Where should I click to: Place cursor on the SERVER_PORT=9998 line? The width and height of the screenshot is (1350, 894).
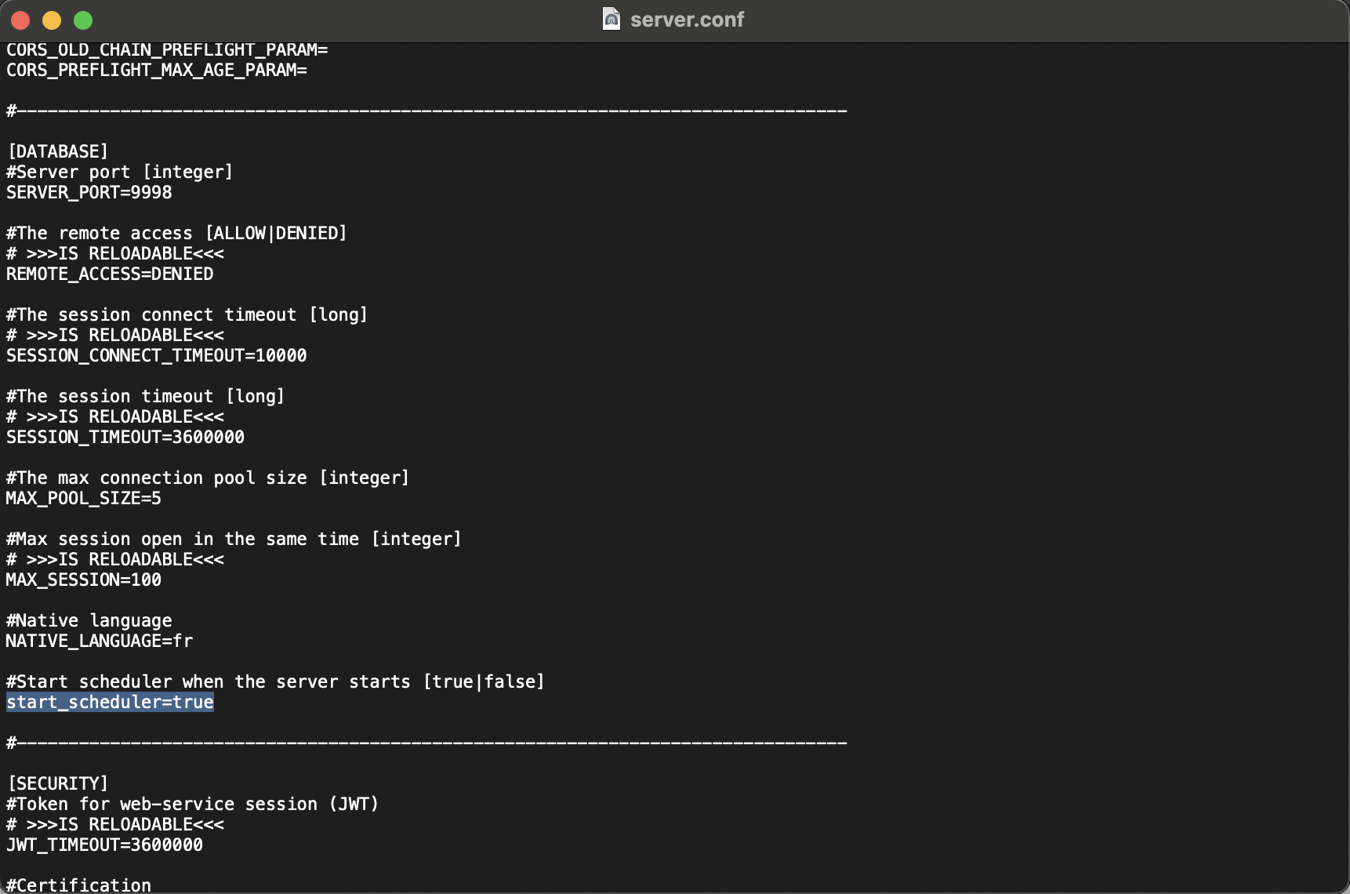[89, 193]
